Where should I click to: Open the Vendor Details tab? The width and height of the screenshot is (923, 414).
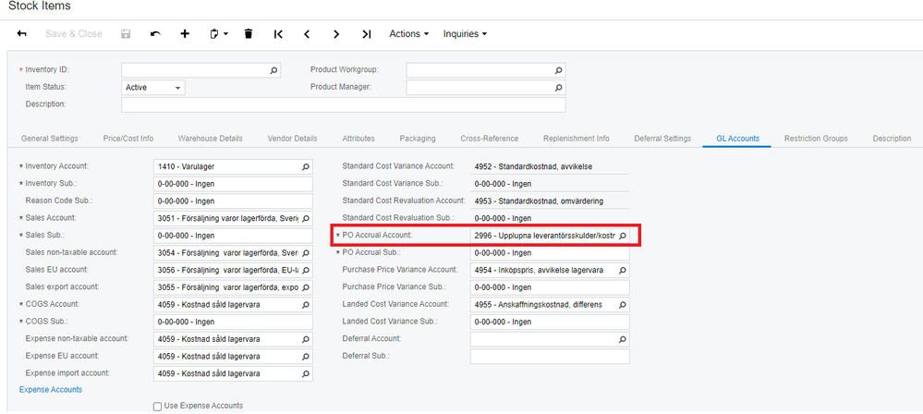pos(293,139)
